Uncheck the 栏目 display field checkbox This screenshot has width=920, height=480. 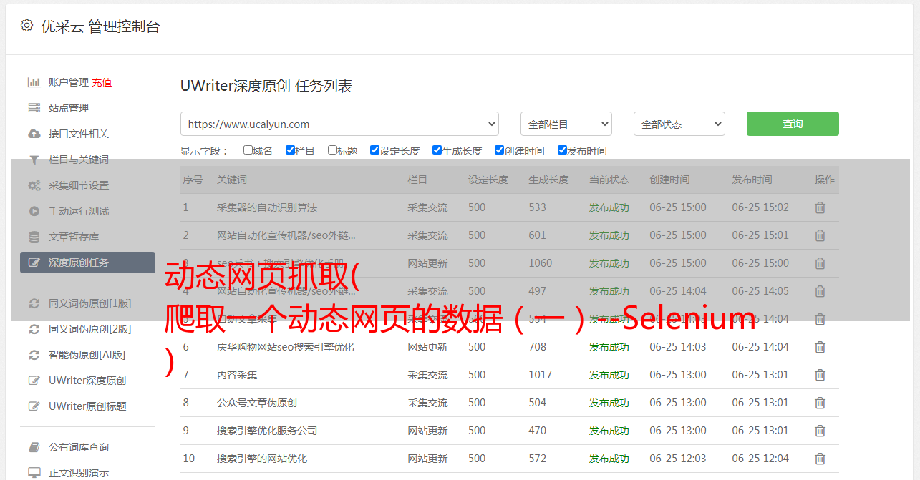(290, 150)
